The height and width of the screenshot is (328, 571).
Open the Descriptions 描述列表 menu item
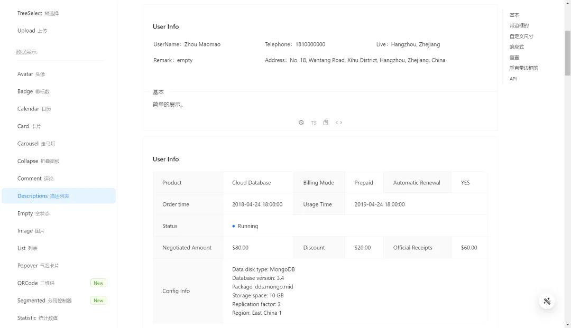point(43,196)
